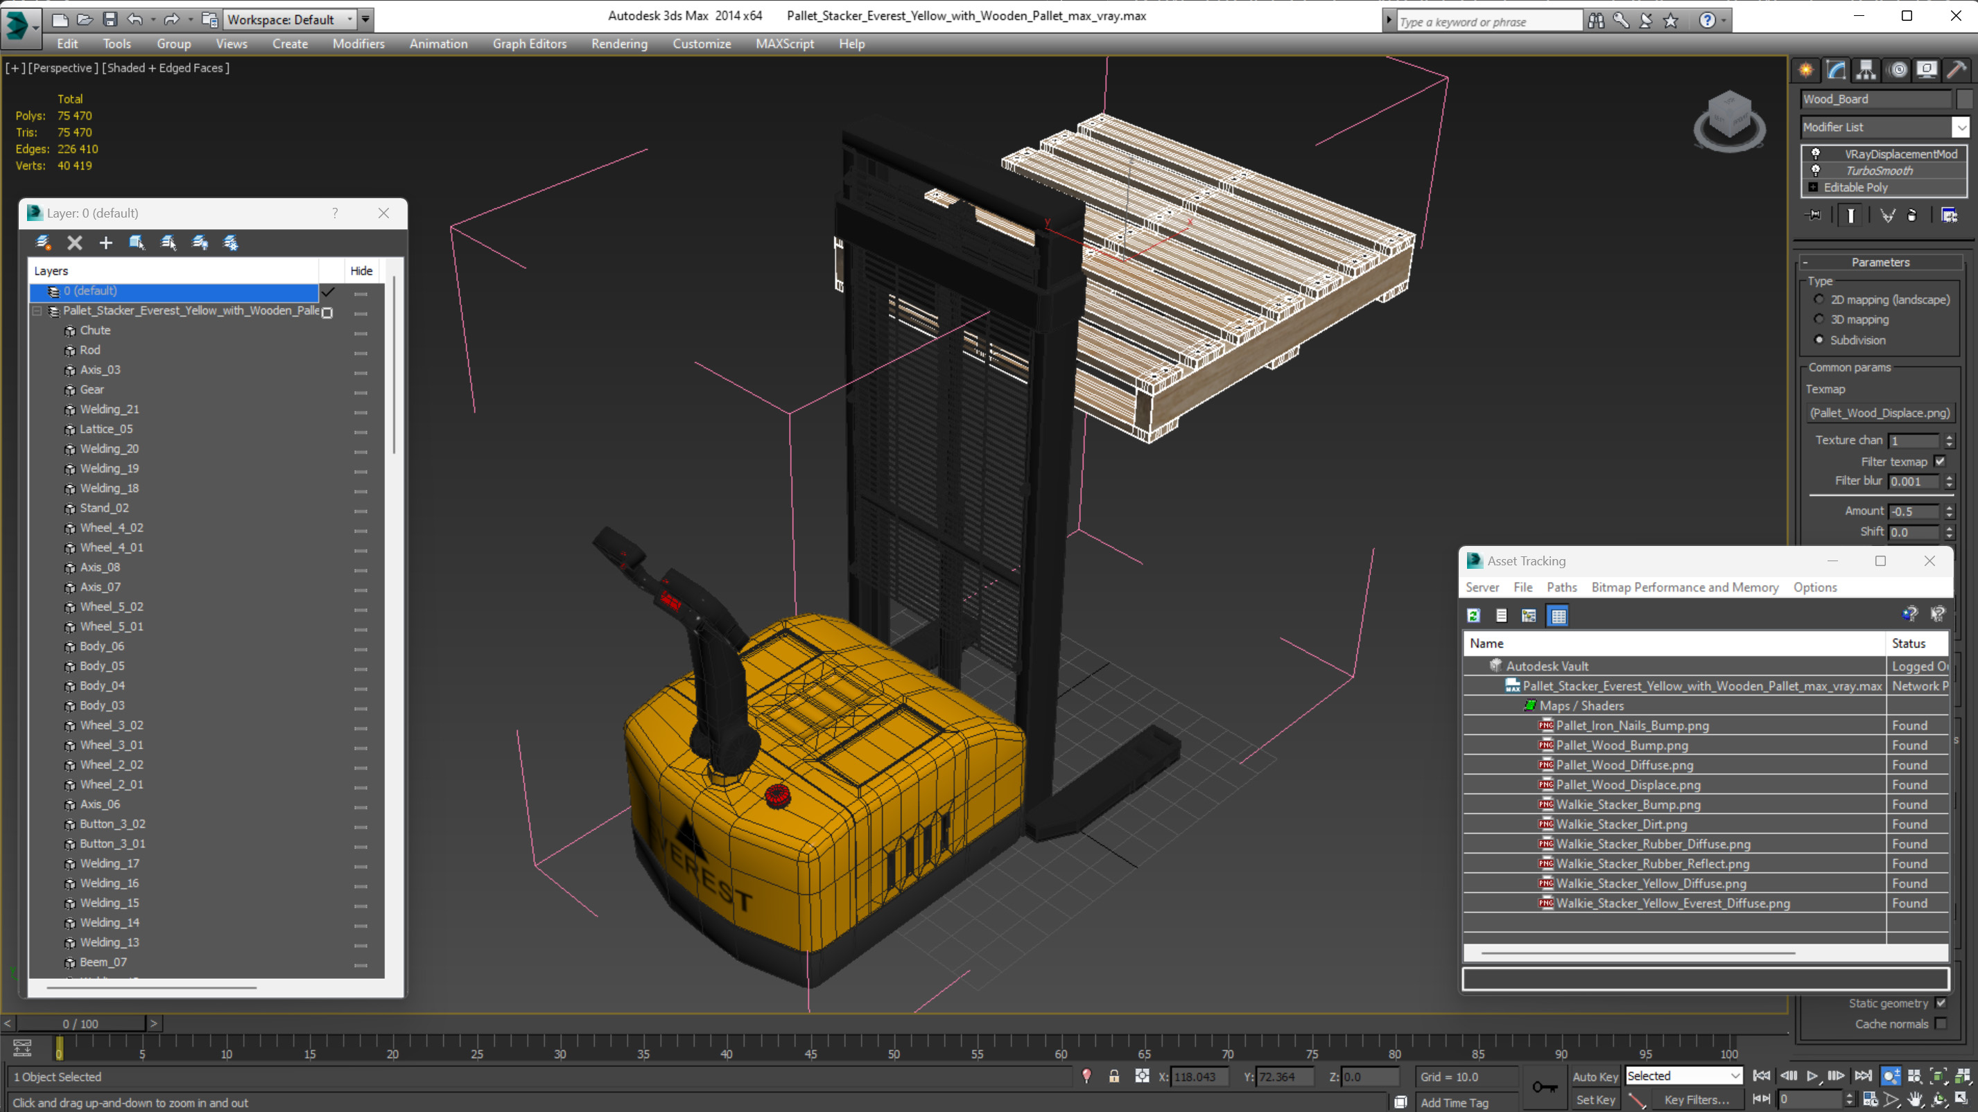Viewport: 1978px width, 1112px height.
Task: Click the Auto Key button
Action: coord(1595,1077)
